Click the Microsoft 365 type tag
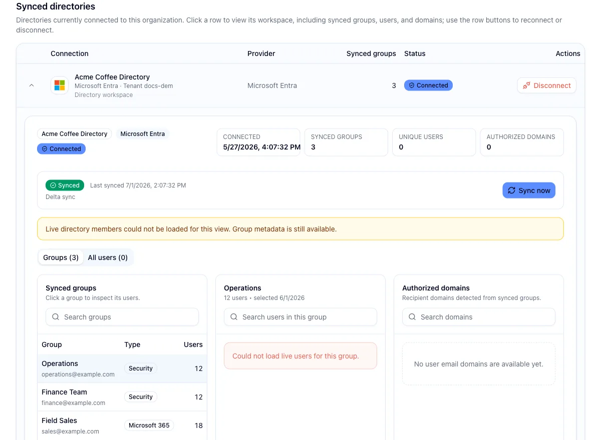The width and height of the screenshot is (601, 440). [x=149, y=425]
